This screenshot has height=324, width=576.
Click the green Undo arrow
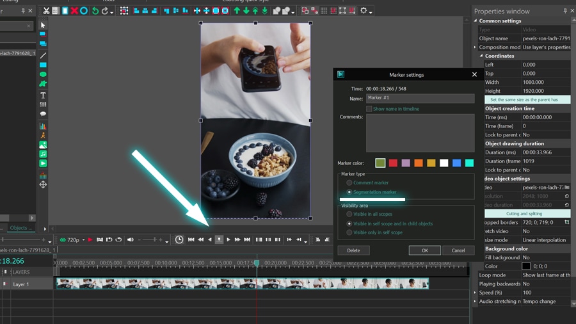coord(95,11)
